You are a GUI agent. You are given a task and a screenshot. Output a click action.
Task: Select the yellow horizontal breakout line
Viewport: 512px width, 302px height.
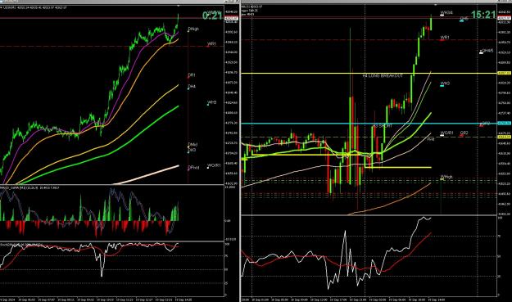(369, 74)
